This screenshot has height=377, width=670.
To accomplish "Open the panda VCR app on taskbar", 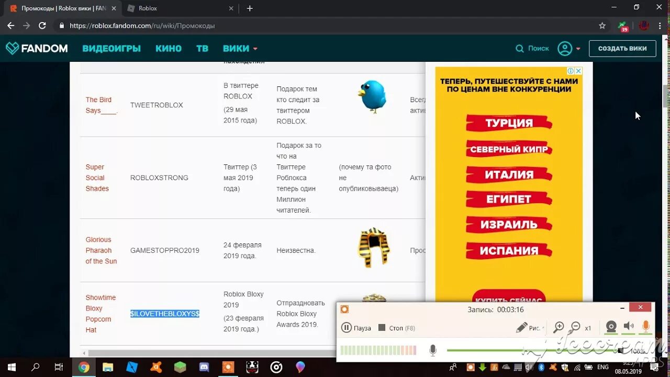I will pyautogui.click(x=252, y=367).
